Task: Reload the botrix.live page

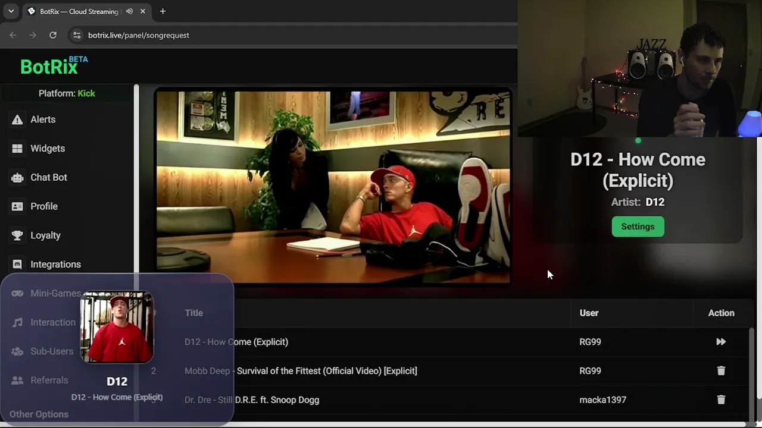Action: click(53, 35)
